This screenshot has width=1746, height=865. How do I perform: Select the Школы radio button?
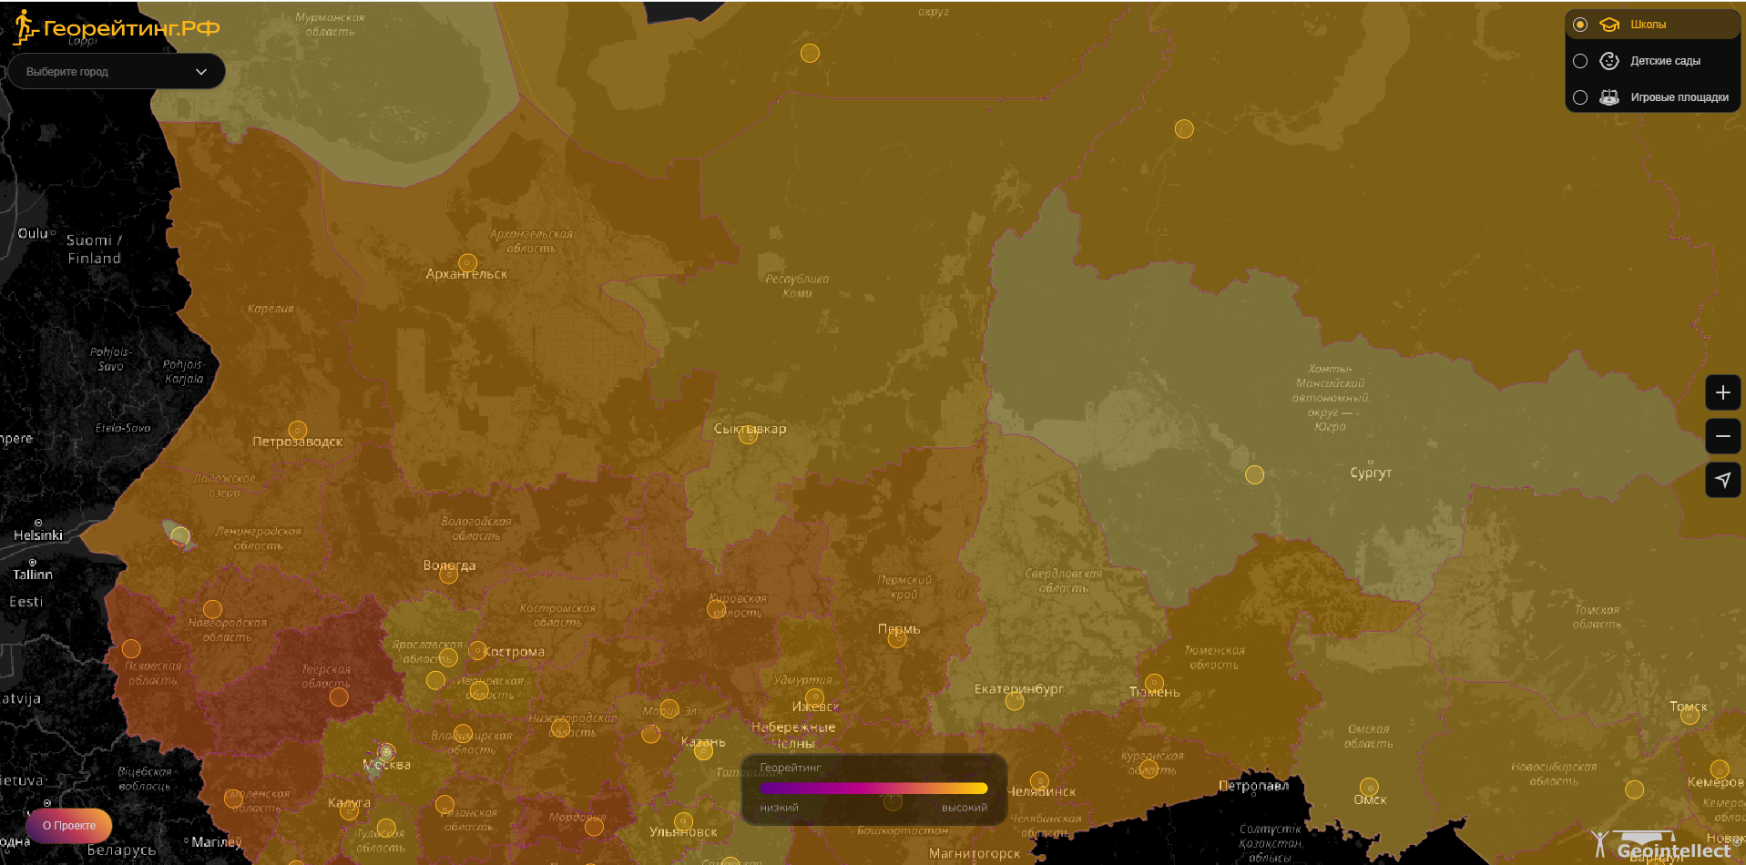[1580, 25]
